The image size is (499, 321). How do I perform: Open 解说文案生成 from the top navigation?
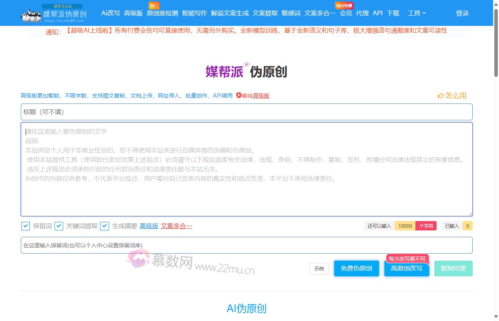229,13
